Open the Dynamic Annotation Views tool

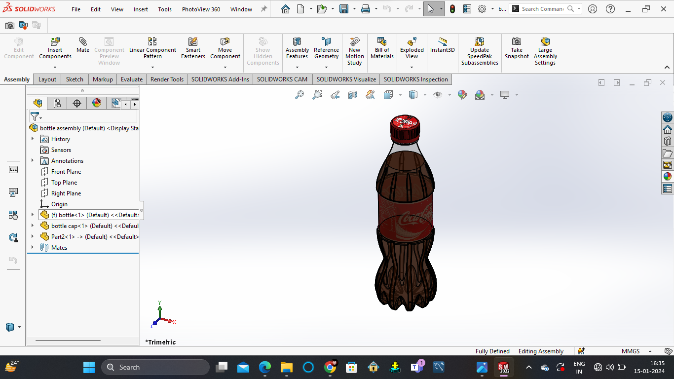[x=371, y=95]
